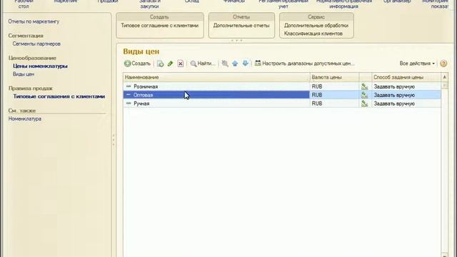This screenshot has width=457, height=257.
Task: Sort by the Наименование column header
Action: (x=216, y=77)
